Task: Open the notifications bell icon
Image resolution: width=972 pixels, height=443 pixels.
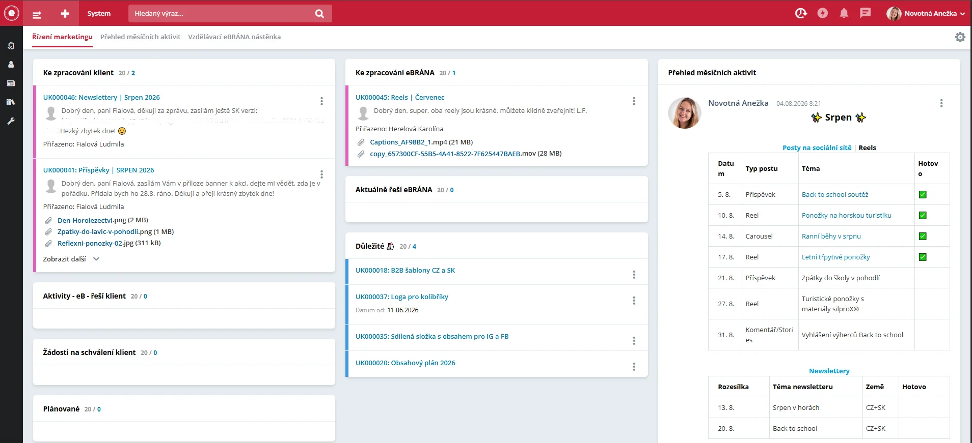Action: tap(844, 13)
